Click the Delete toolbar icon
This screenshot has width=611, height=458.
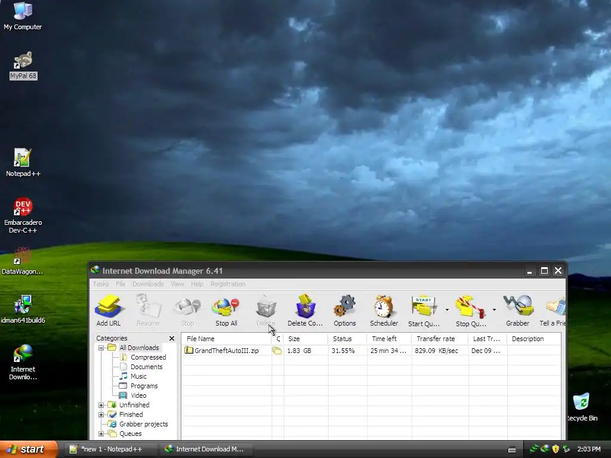(x=266, y=310)
